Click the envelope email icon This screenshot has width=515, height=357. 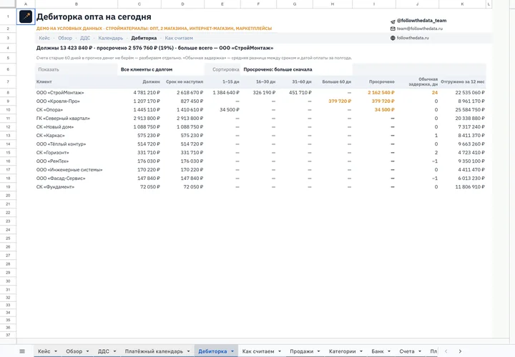[x=393, y=29]
